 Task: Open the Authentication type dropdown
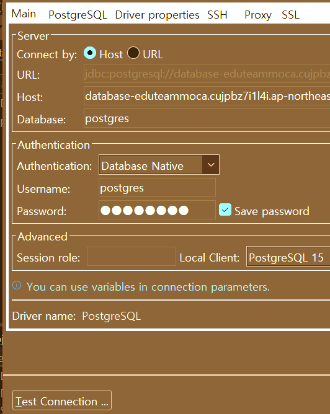coord(159,165)
